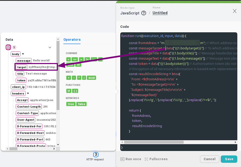This screenshot has width=241, height=167.
Task: Select the target key in body
Action: pos(22,67)
